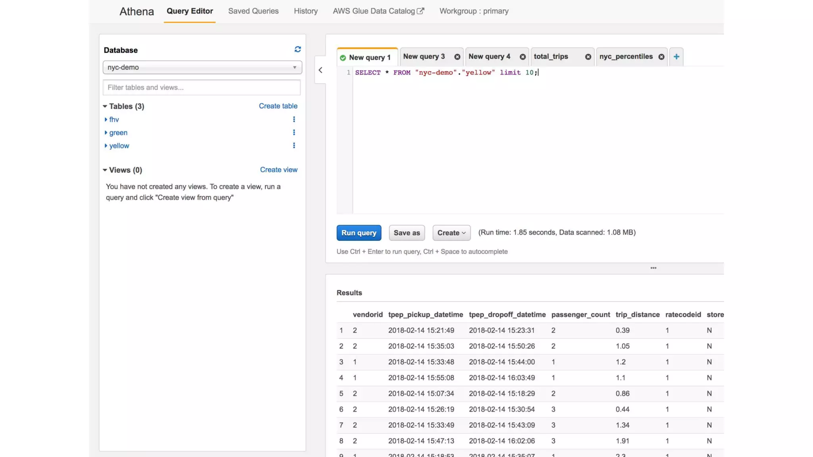Viewport: 813px width, 457px height.
Task: Click the results panel resize handle
Action: pos(653,268)
